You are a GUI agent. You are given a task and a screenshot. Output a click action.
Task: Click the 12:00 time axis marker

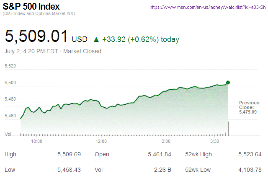click(101, 142)
